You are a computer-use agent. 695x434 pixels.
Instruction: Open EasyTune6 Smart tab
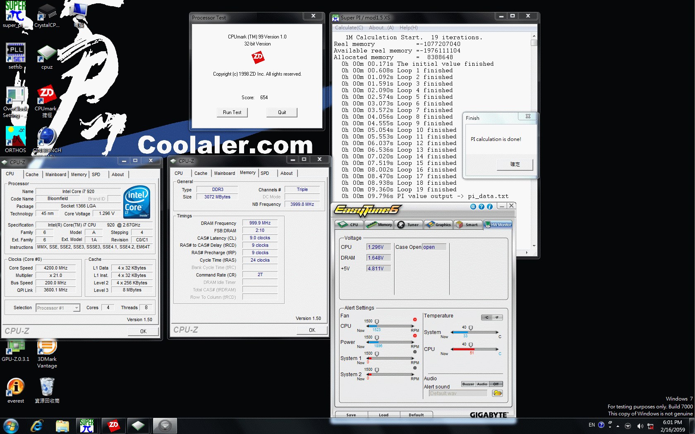pyautogui.click(x=467, y=224)
